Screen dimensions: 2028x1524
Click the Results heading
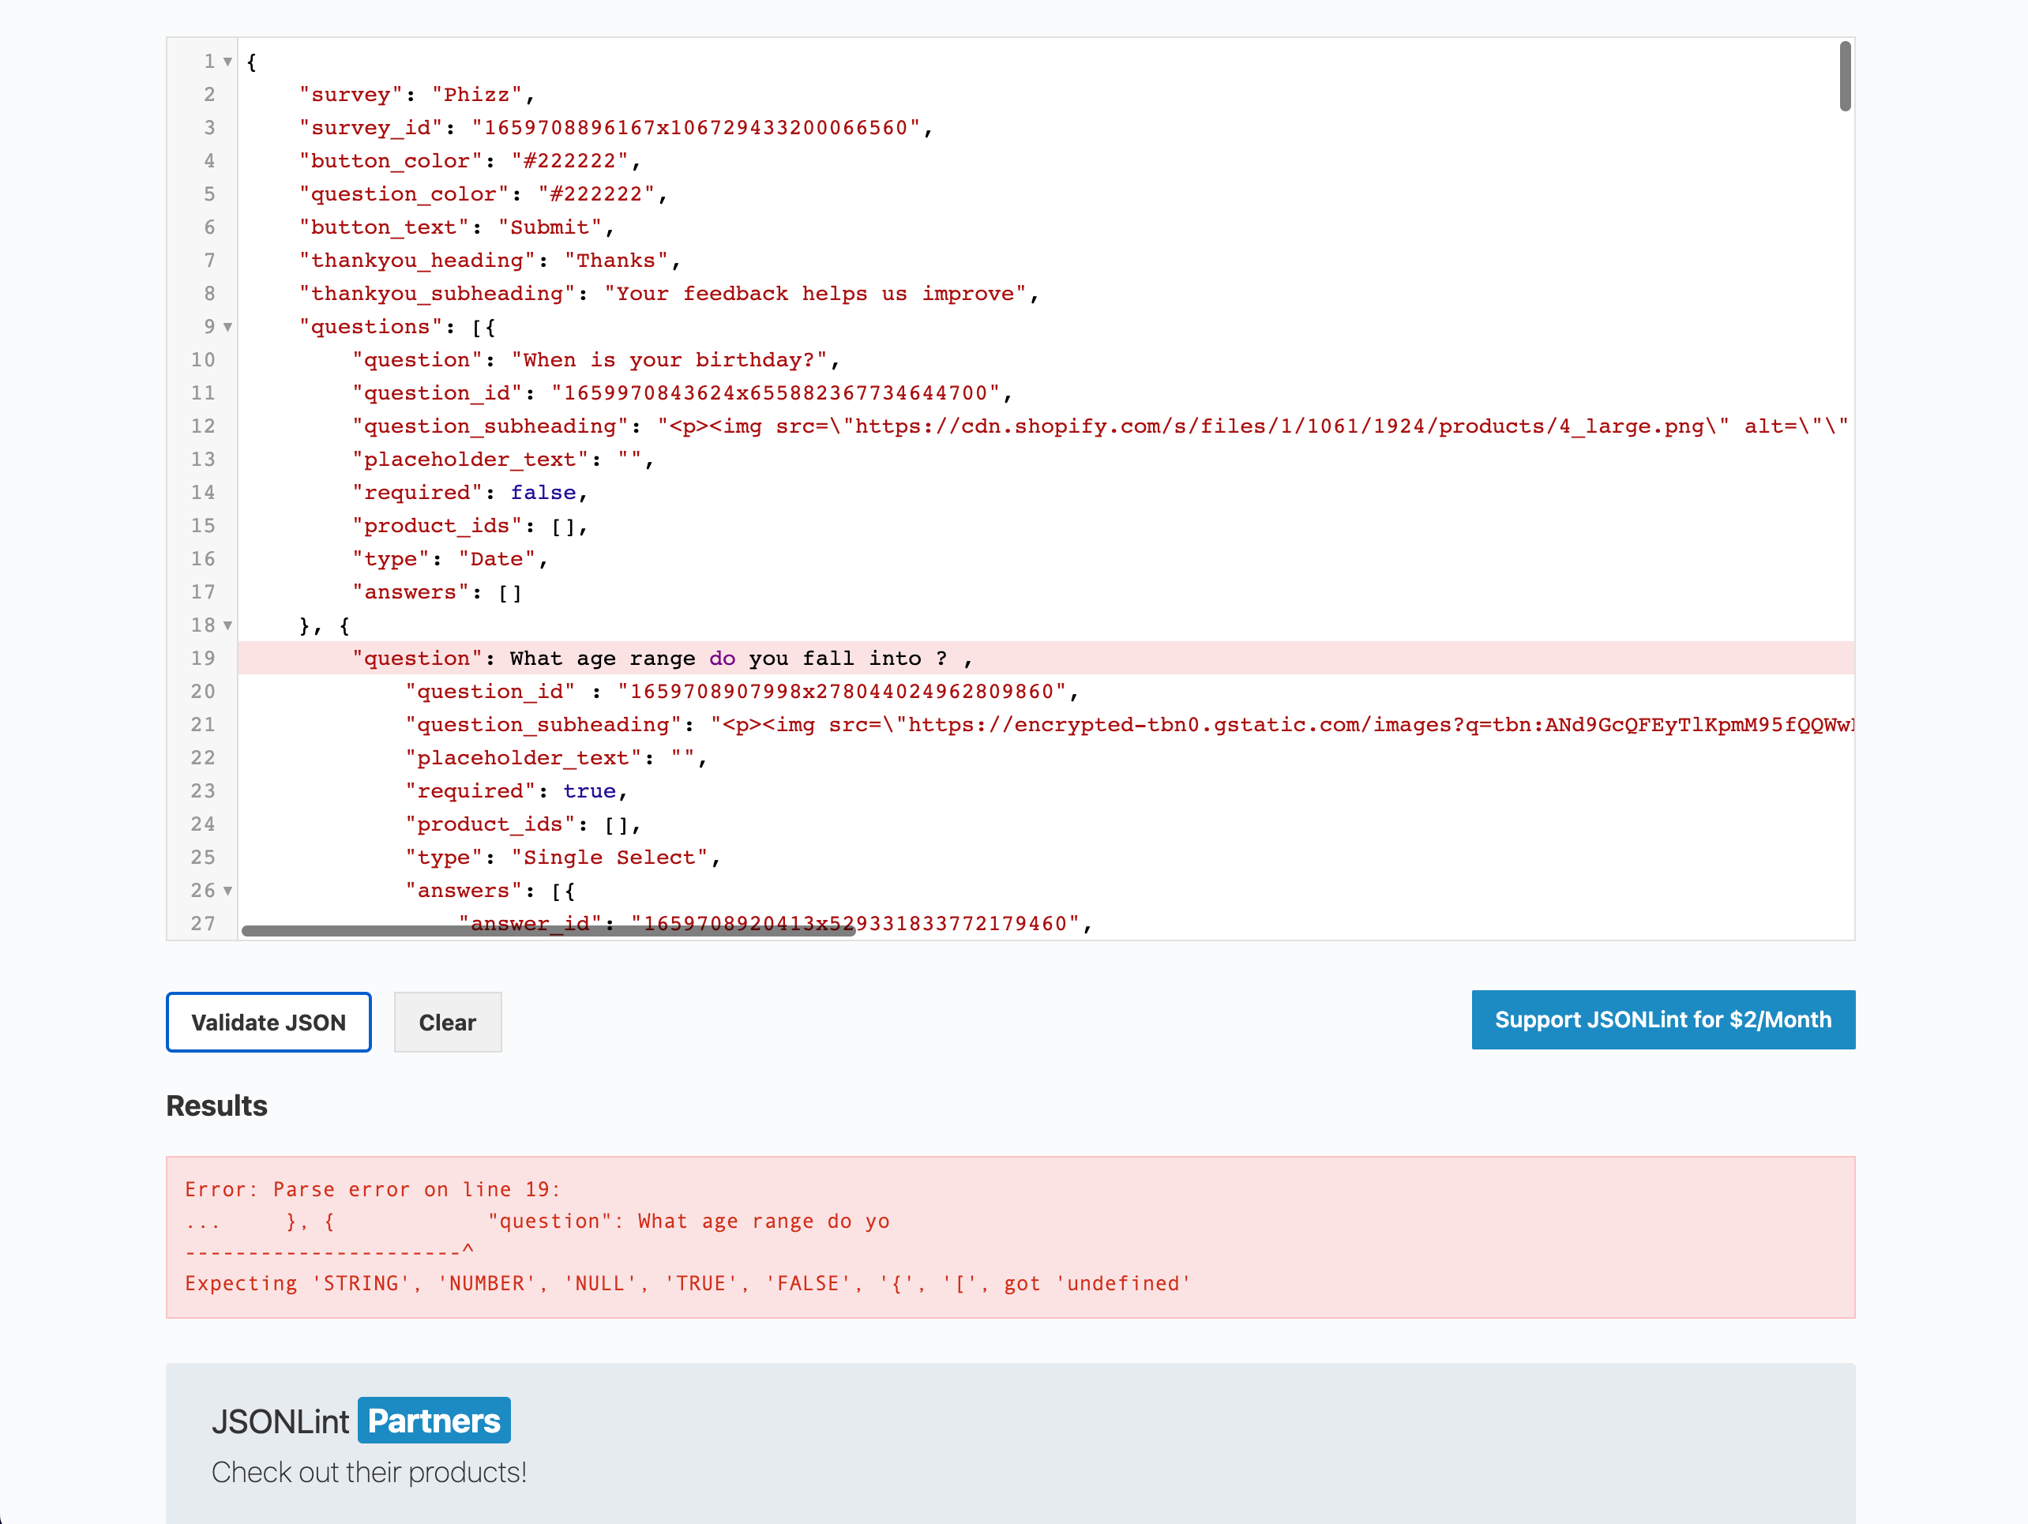point(216,1105)
